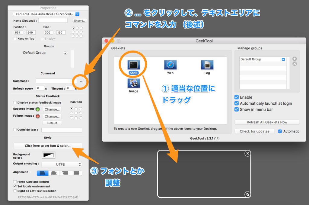Click the Export... button

pos(80,21)
